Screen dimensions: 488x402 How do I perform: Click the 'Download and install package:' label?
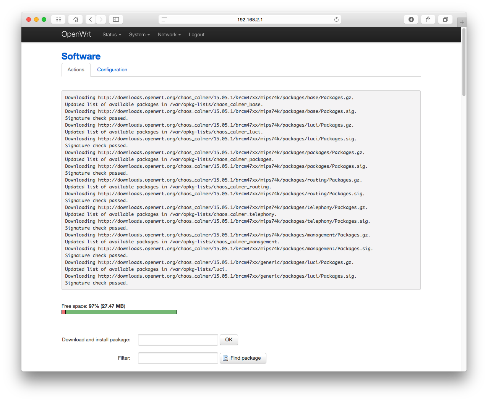[x=96, y=340]
